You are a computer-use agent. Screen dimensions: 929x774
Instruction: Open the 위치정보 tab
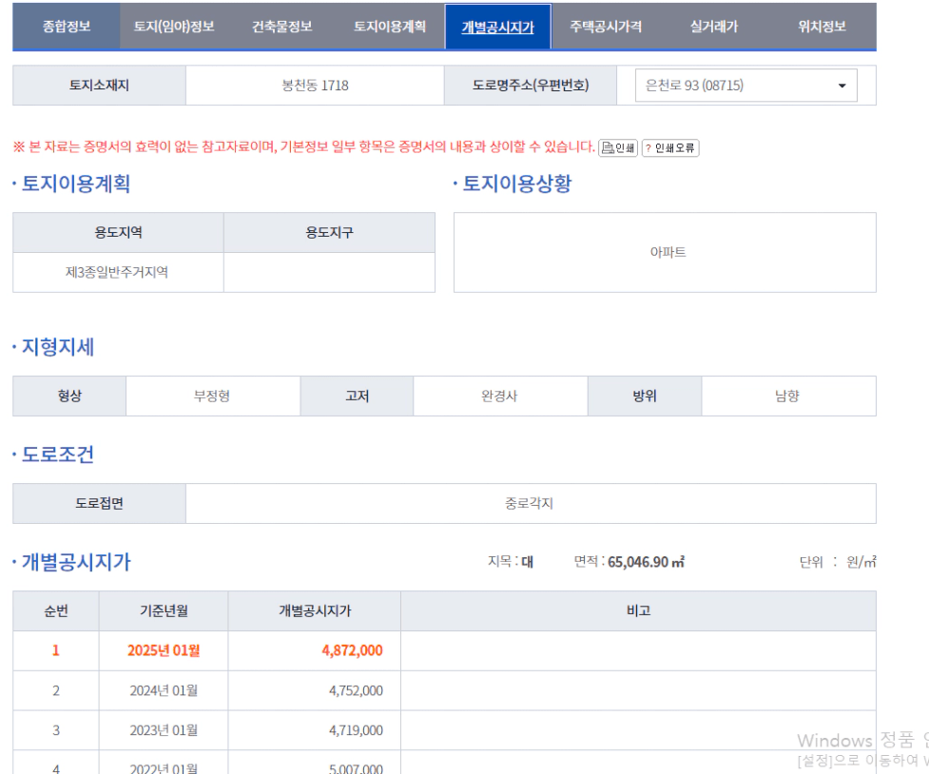(x=822, y=27)
